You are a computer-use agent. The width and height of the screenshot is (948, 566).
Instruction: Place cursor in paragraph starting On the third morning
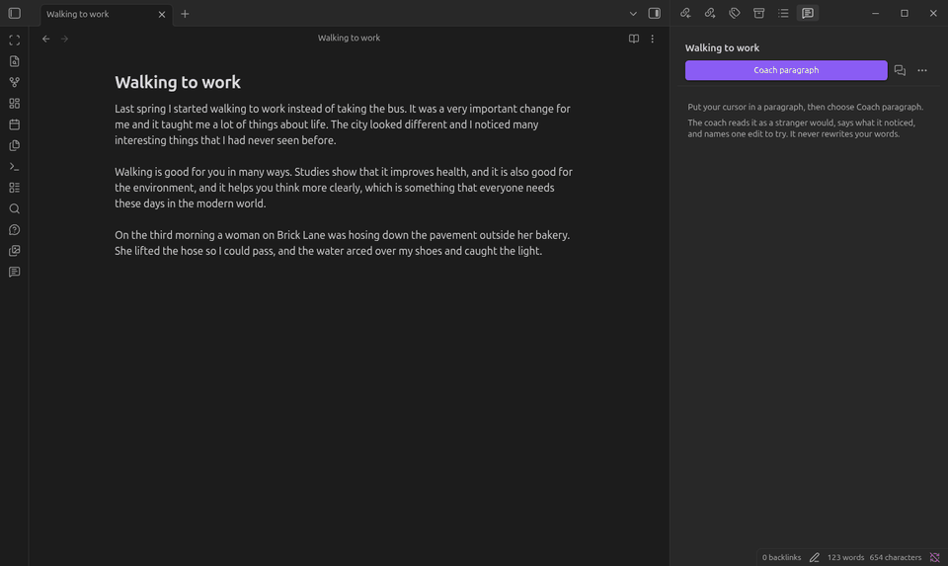344,242
